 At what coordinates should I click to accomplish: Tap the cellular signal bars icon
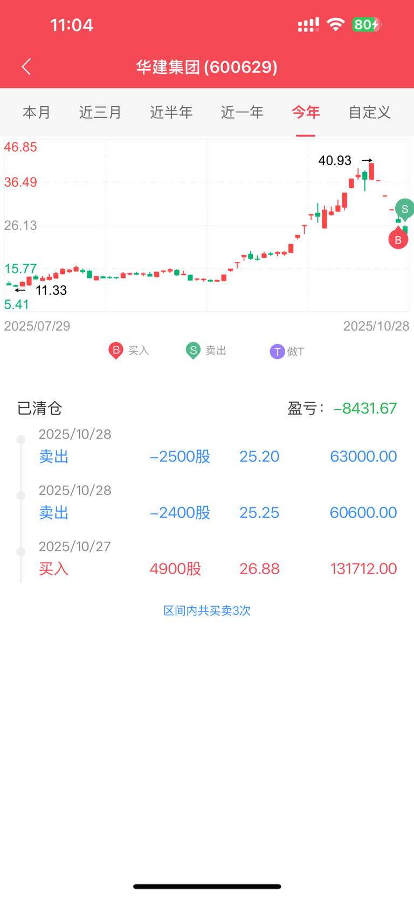[x=308, y=25]
